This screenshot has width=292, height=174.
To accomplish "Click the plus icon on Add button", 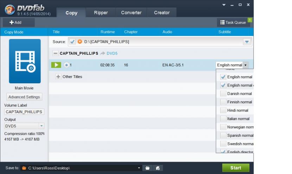I will click(x=12, y=22).
